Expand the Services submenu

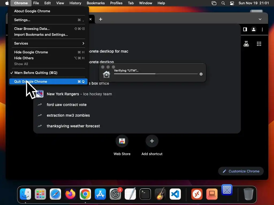pyautogui.click(x=48, y=43)
